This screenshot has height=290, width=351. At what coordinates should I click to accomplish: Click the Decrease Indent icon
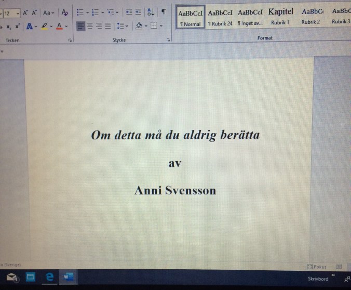click(x=129, y=12)
